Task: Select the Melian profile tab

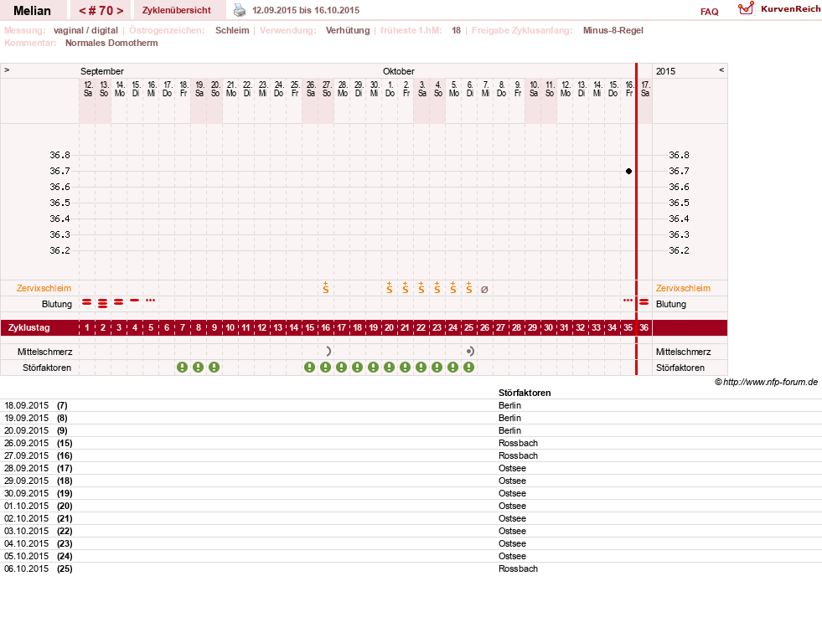Action: click(32, 11)
